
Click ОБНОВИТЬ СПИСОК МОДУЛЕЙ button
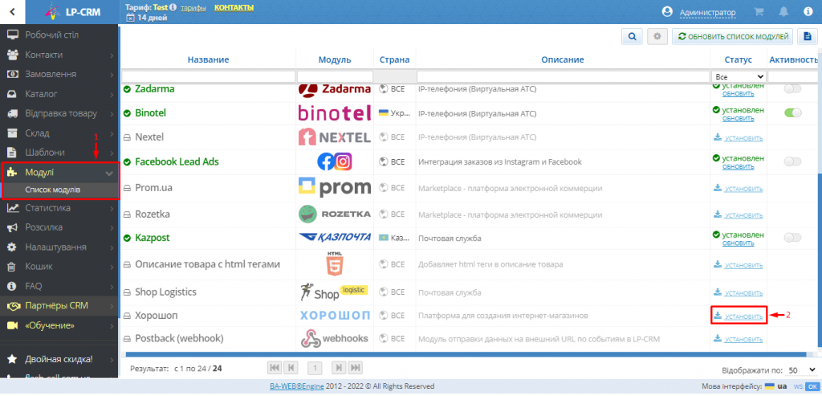[x=732, y=37]
